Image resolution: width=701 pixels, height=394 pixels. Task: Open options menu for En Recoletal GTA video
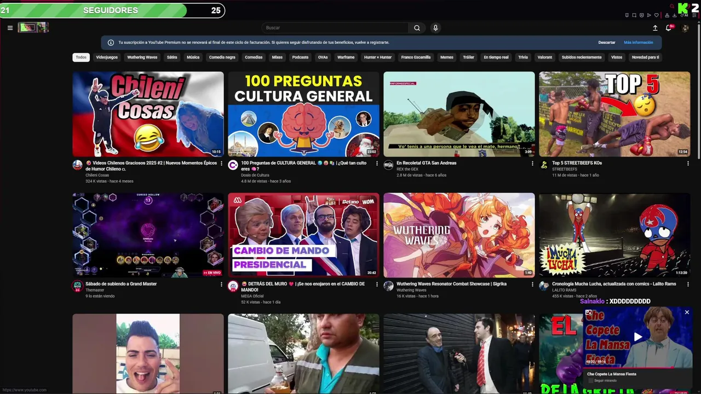tap(532, 163)
